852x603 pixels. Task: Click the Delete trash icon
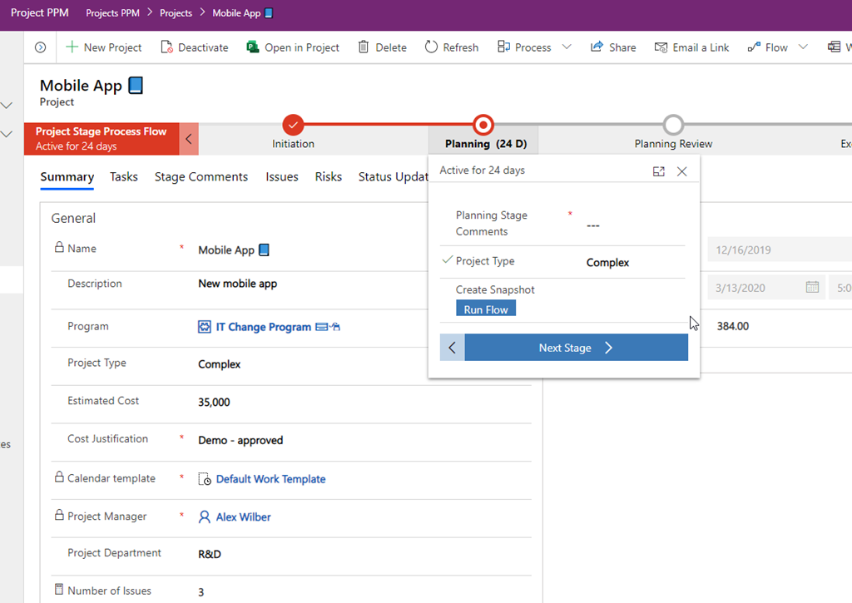point(363,47)
